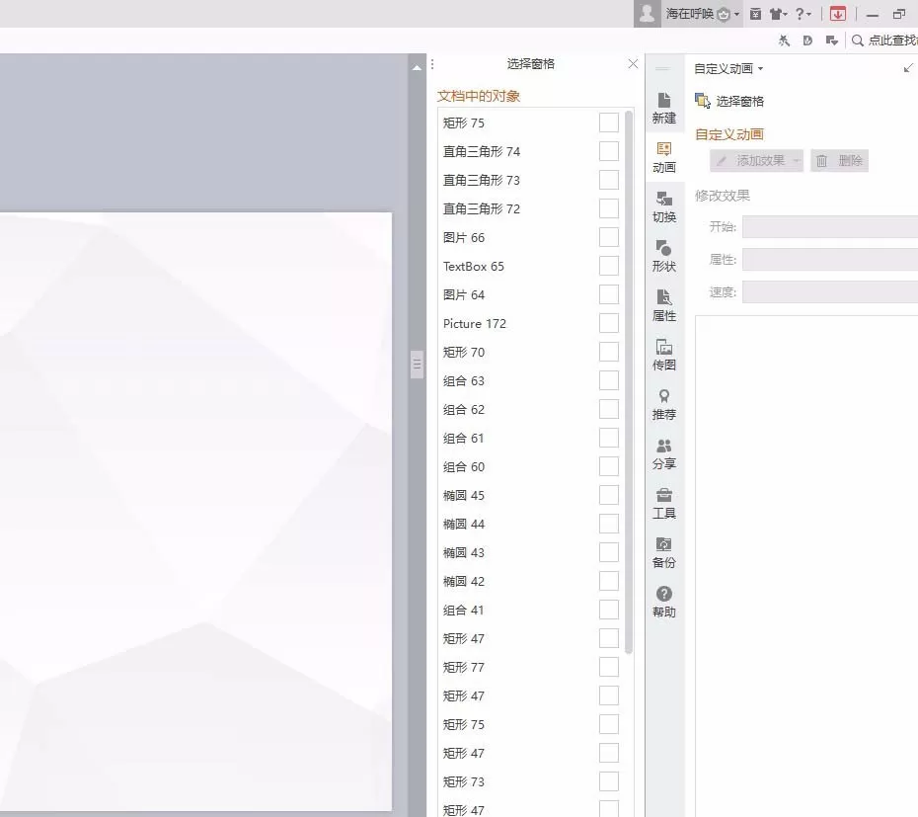
Task: Open the 推荐 sidebar panel
Action: coord(664,405)
